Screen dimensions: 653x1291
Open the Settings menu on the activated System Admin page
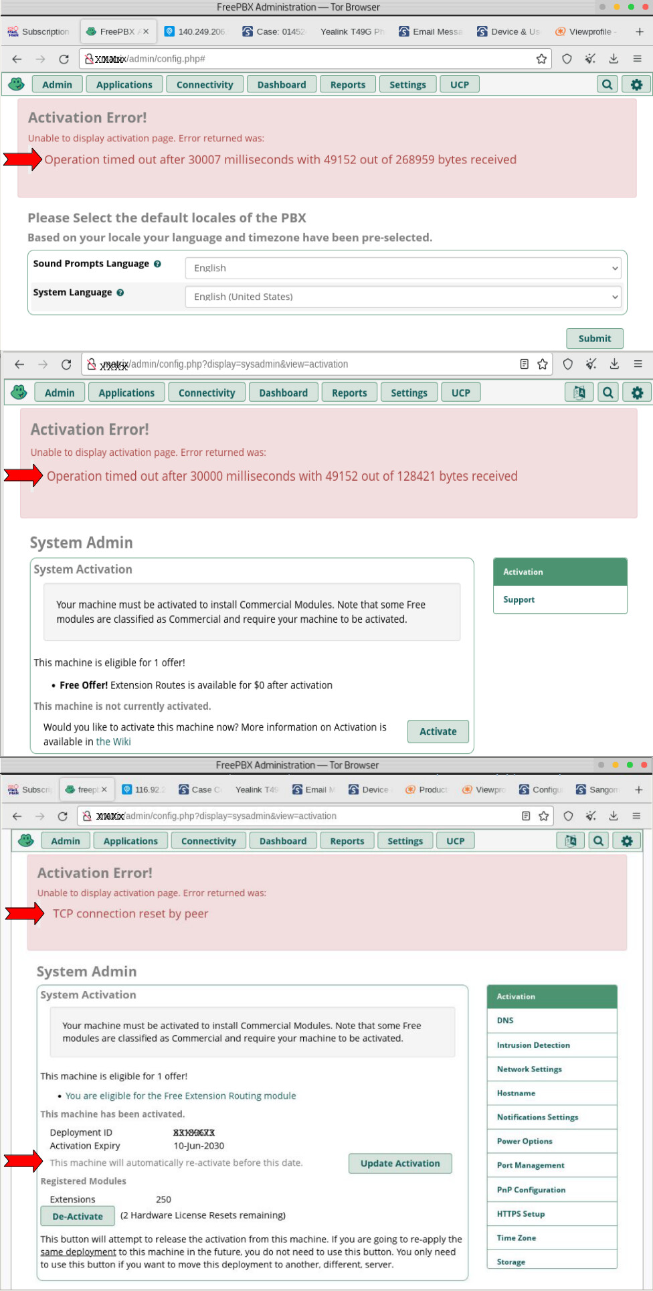[405, 840]
